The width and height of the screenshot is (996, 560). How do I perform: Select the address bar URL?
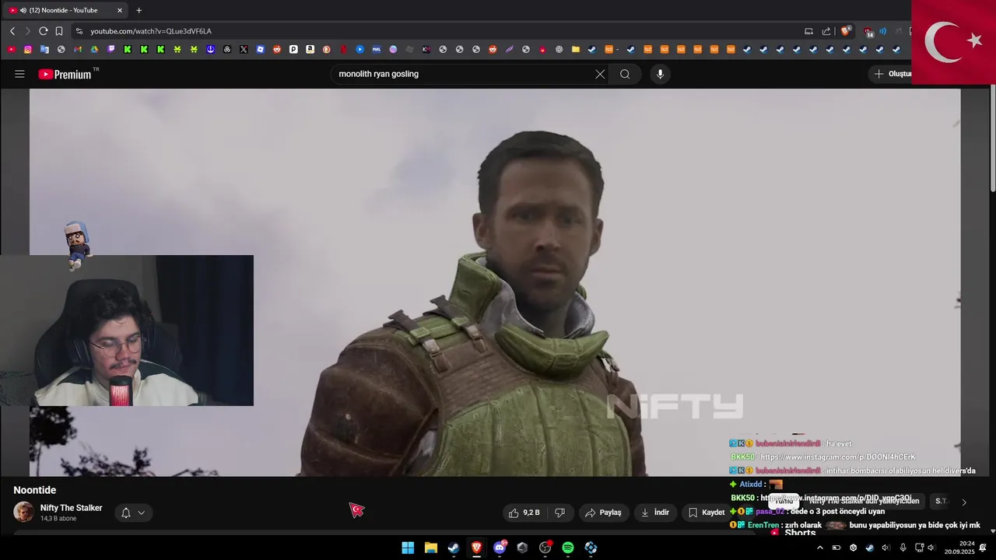(x=151, y=31)
